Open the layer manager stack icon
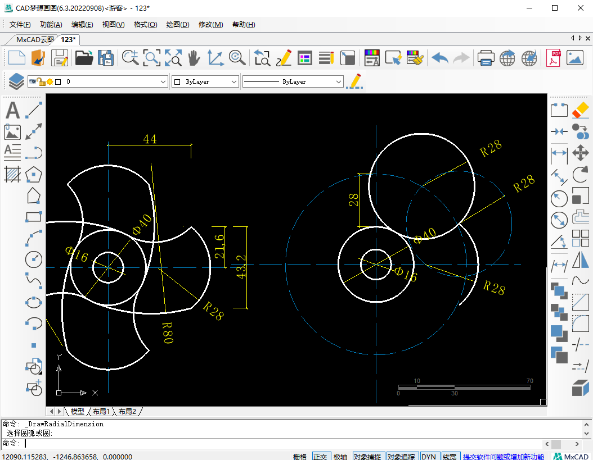 (16, 81)
